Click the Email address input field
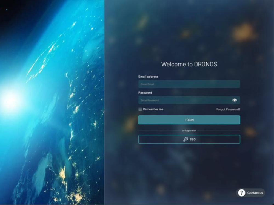 (189, 84)
